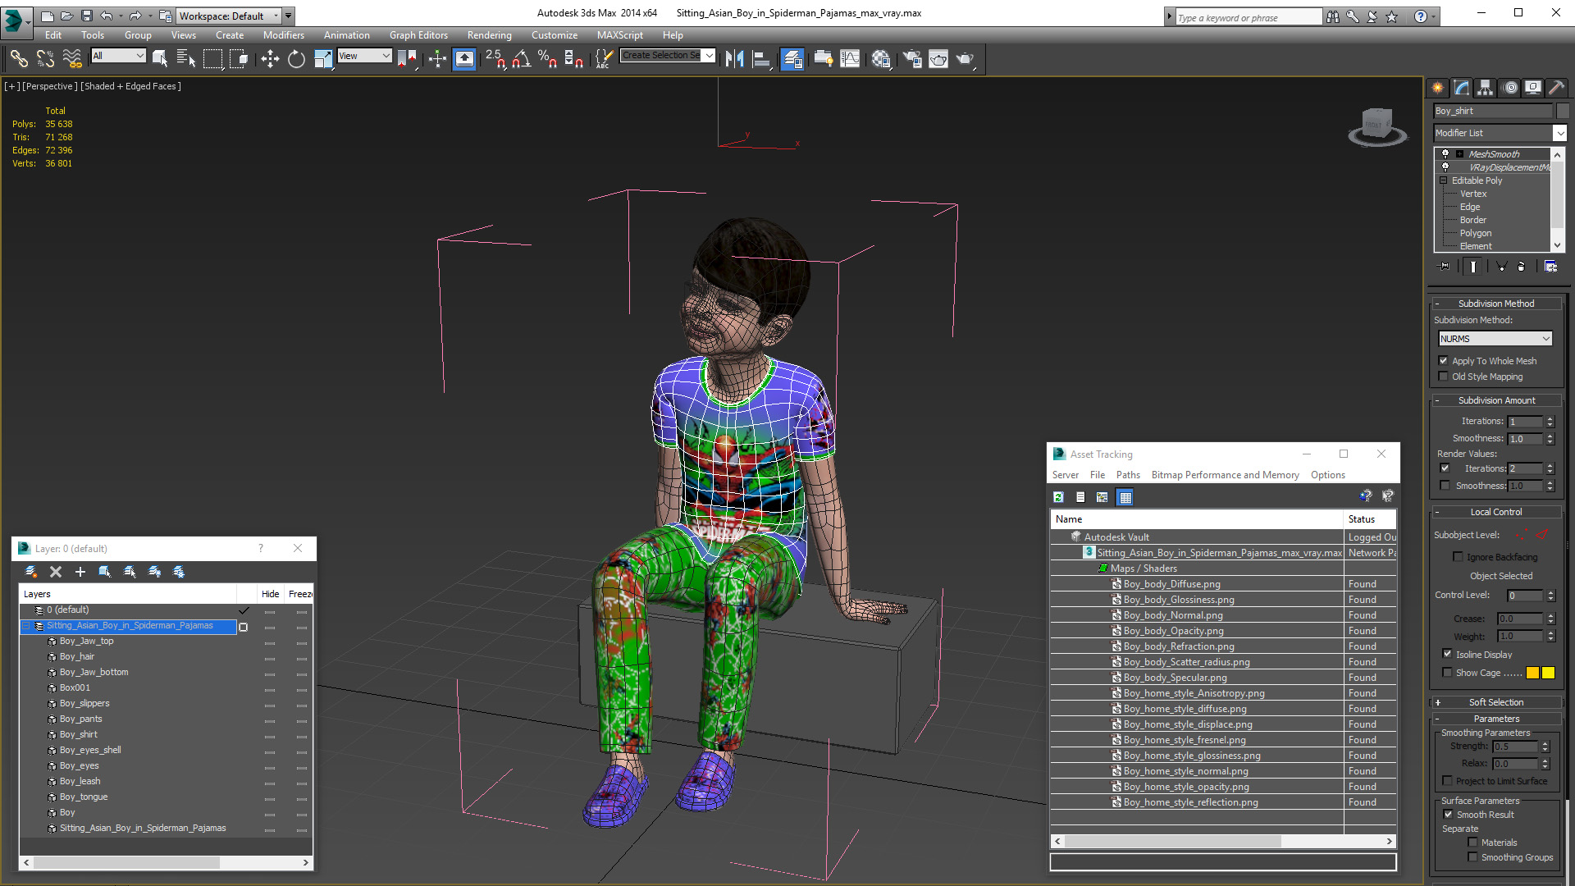Viewport: 1575px width, 886px height.
Task: Click Add Selected Objects plus icon
Action: pos(80,572)
